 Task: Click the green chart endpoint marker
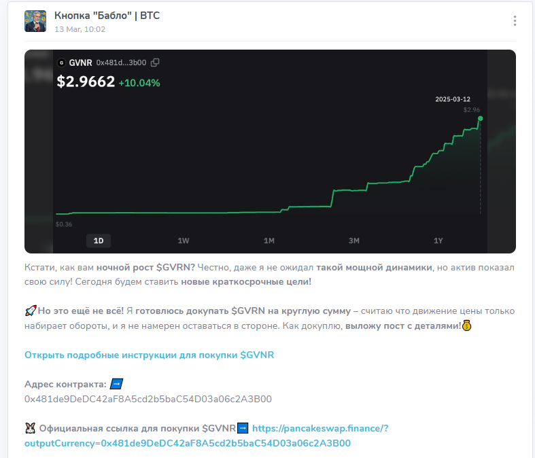pyautogui.click(x=480, y=118)
